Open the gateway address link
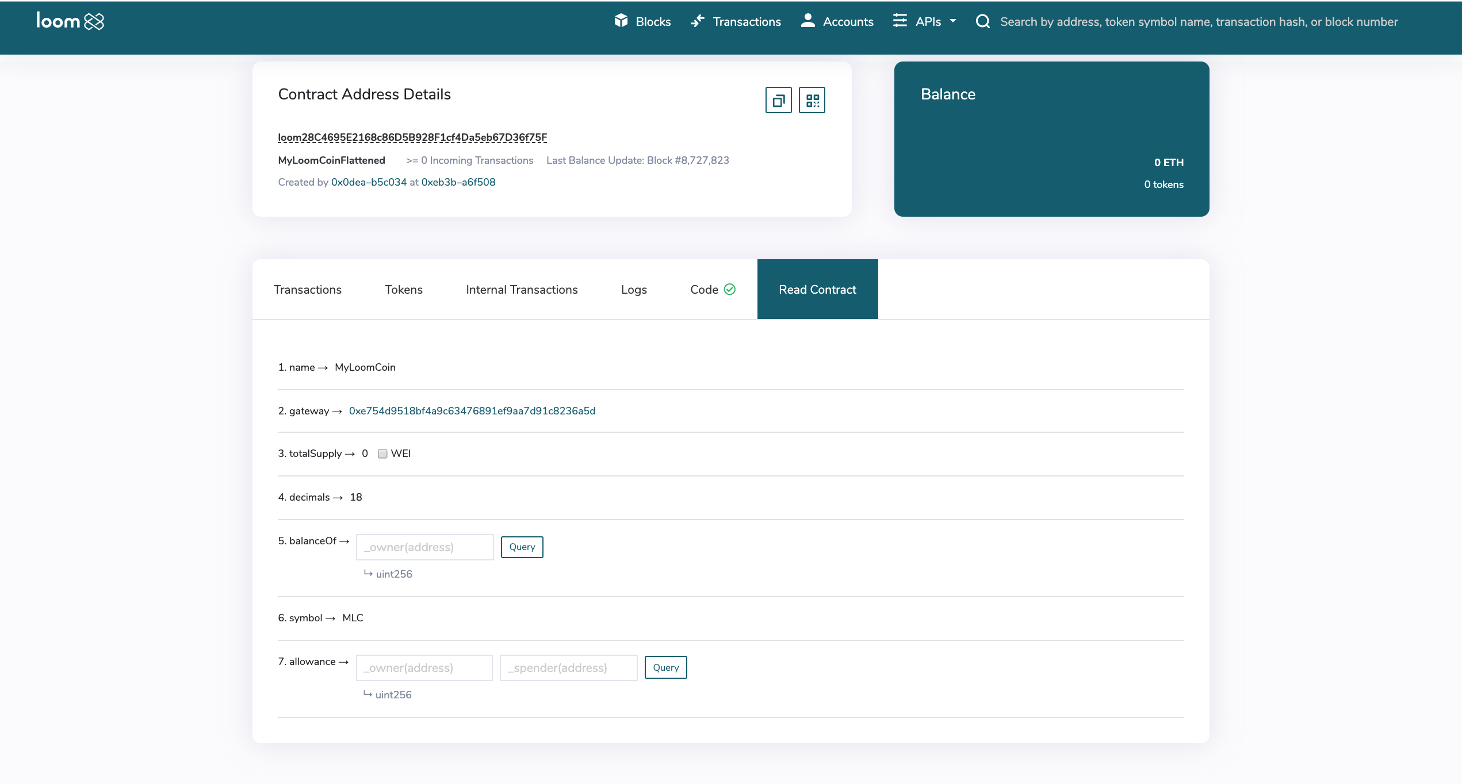Screen dimensions: 1462x784 click(x=472, y=411)
